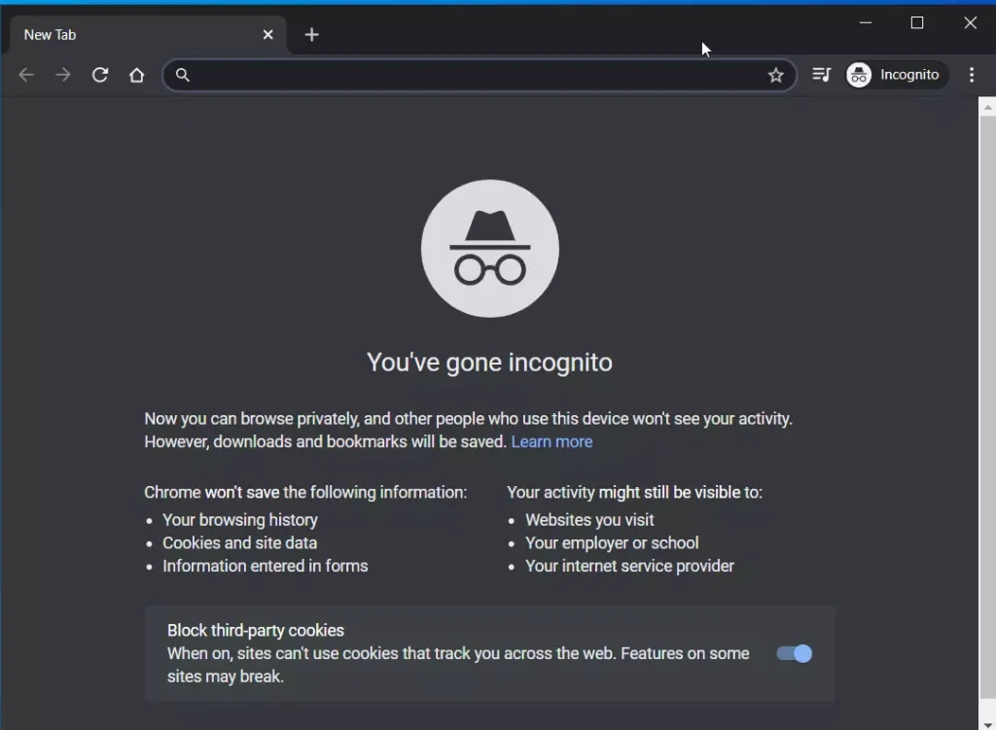
Task: Click the scrollbar up arrow
Action: (987, 107)
